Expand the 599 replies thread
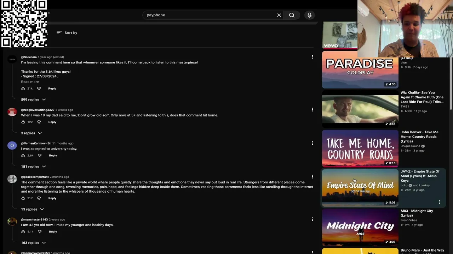 pos(33,99)
